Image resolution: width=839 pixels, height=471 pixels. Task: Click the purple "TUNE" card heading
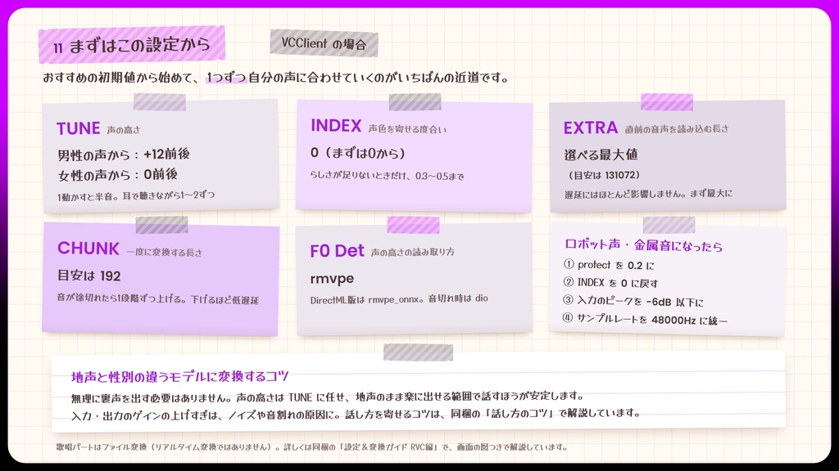click(78, 128)
